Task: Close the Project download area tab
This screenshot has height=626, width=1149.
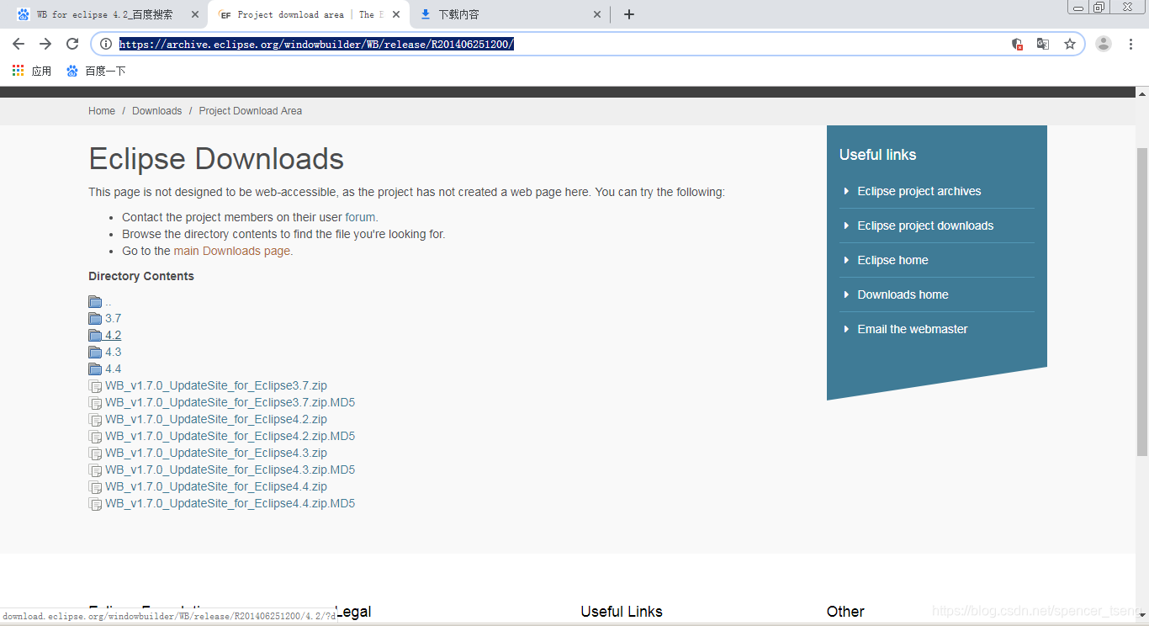Action: coord(396,14)
